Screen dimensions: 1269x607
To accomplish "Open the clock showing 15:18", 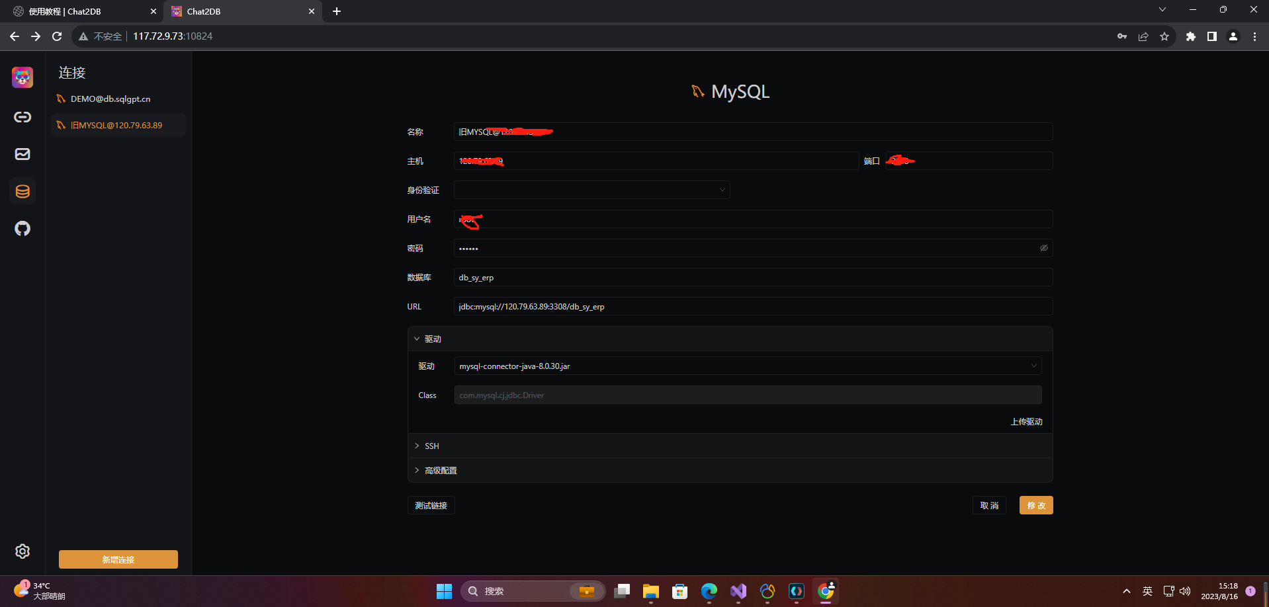I will point(1219,591).
